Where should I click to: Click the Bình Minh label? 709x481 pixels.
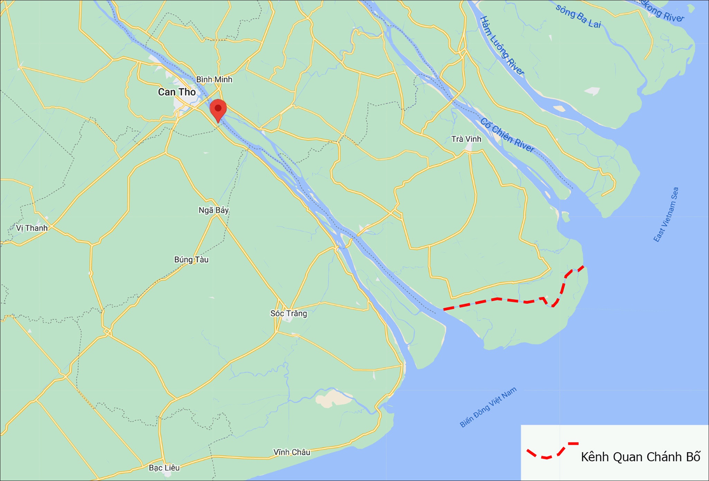pyautogui.click(x=214, y=79)
